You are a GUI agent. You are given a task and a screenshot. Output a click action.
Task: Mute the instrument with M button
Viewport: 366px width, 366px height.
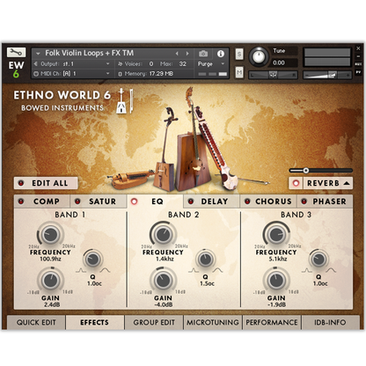pos(239,72)
